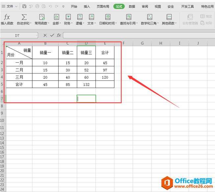Screen dimensions: 215x192
Task: Open the 其他函数 icon
Action: click(169, 17)
